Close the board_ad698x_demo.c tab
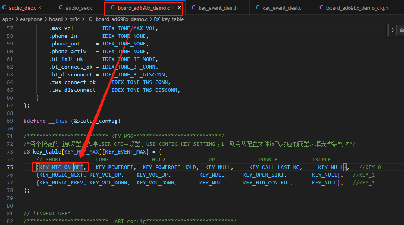The height and width of the screenshot is (225, 404). [x=179, y=8]
